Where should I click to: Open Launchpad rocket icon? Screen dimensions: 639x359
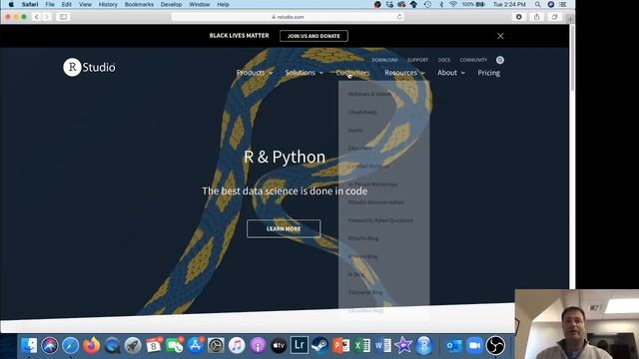(x=133, y=346)
